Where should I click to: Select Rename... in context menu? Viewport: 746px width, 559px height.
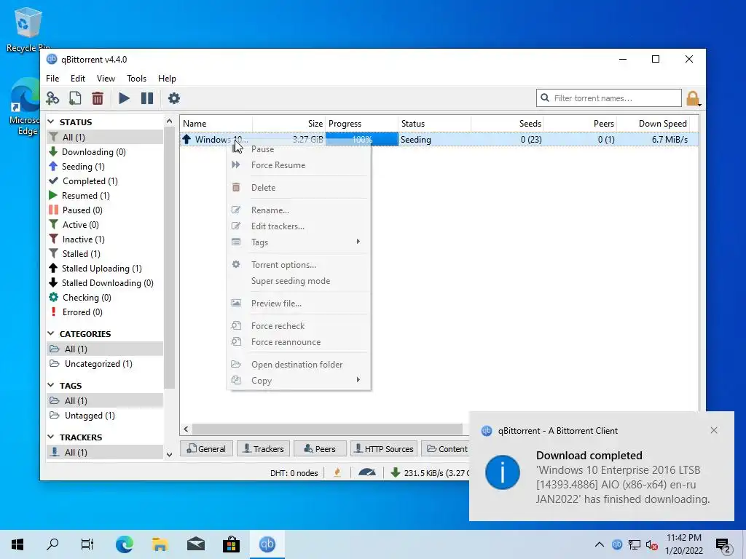[298, 210]
